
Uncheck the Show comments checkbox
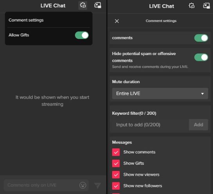pos(116,152)
